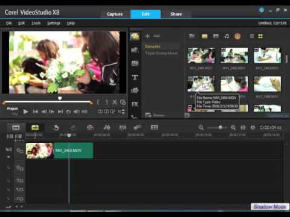
Task: Open Auto Music tool
Action: (123, 128)
